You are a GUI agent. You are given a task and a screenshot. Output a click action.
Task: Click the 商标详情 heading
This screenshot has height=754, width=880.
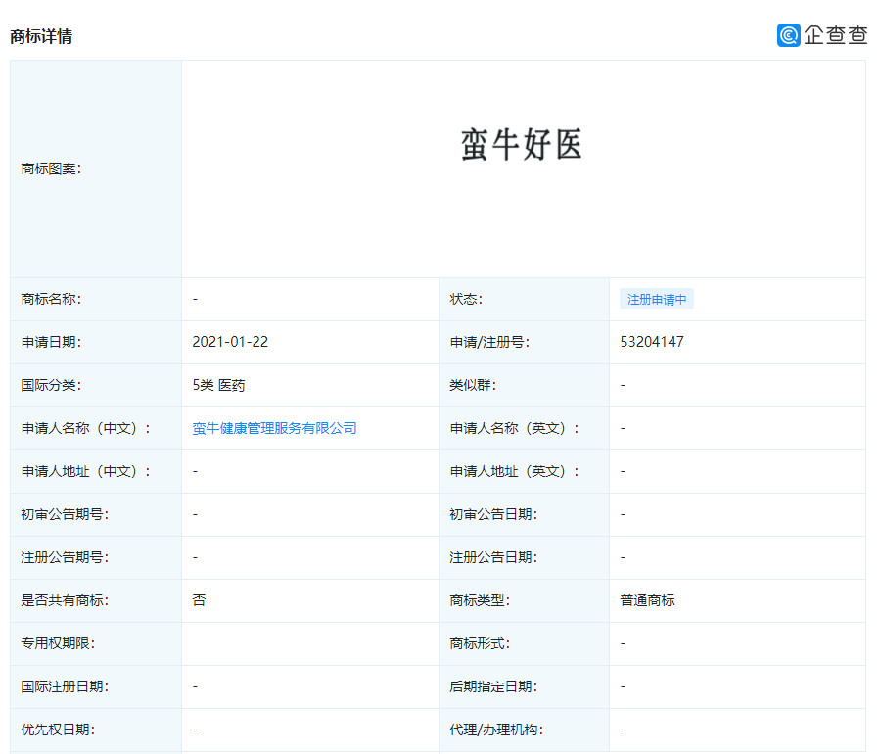[x=41, y=37]
